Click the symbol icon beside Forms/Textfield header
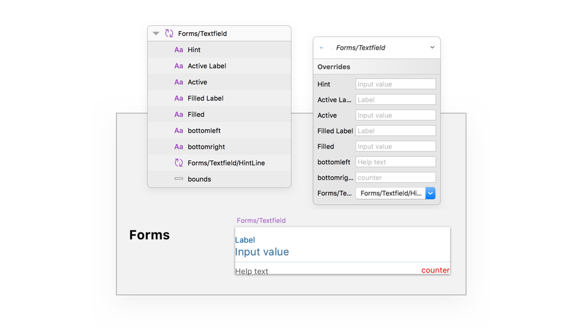The image size is (582, 336). (x=169, y=34)
